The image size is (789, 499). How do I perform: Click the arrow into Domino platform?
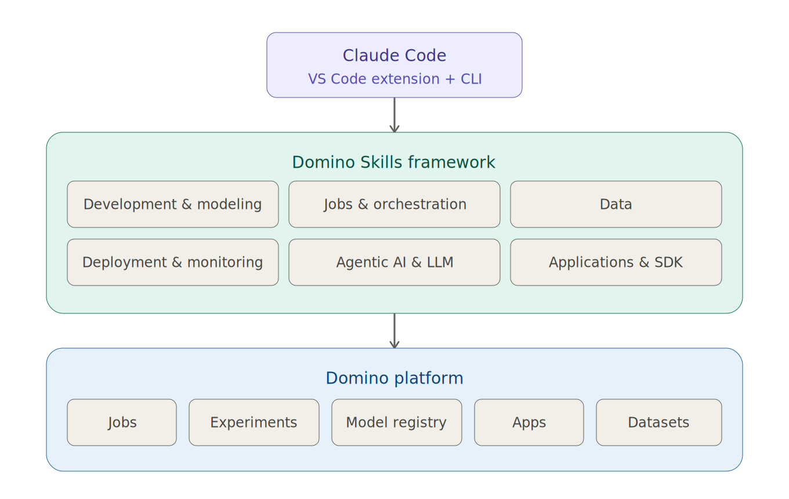click(x=395, y=330)
